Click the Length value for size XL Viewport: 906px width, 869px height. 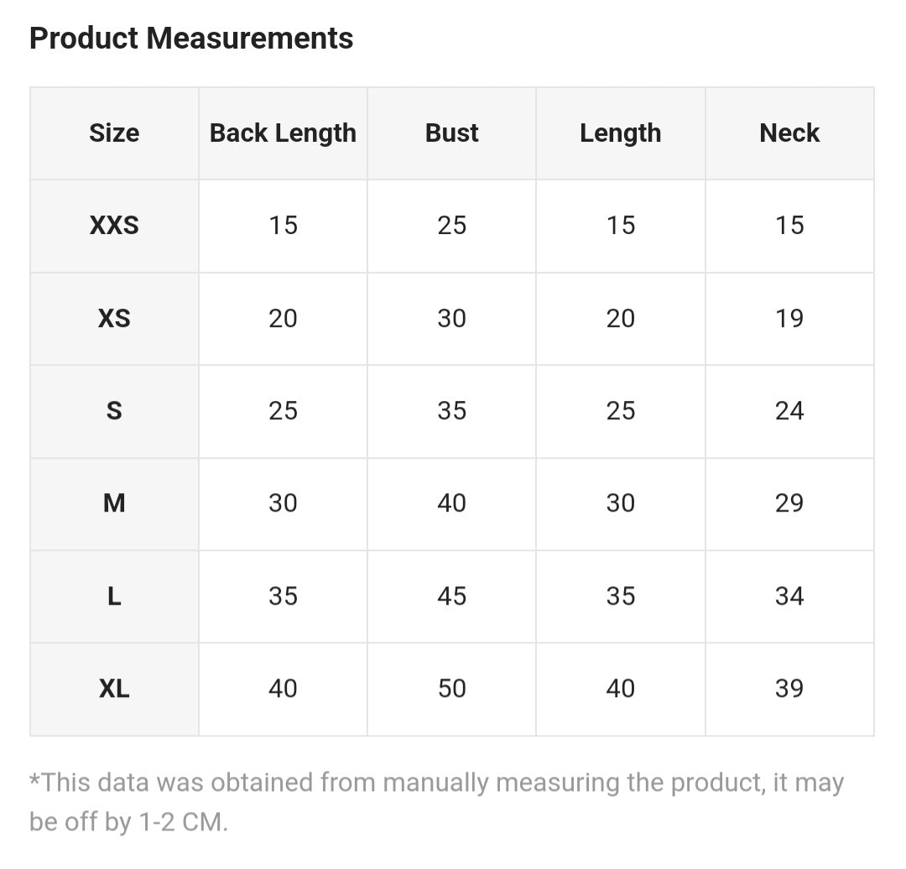pos(620,689)
